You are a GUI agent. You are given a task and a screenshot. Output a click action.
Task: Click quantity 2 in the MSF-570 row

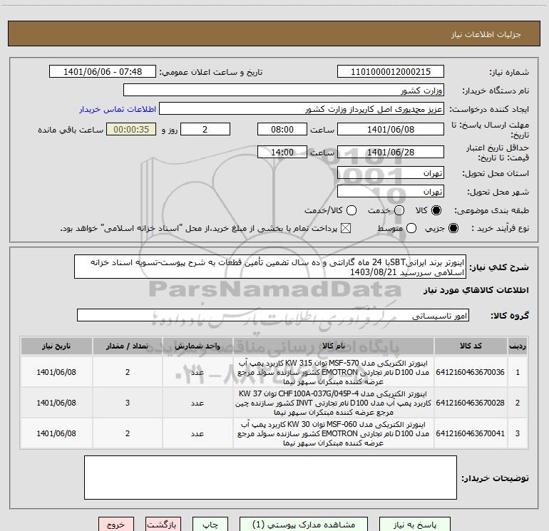[x=128, y=372]
